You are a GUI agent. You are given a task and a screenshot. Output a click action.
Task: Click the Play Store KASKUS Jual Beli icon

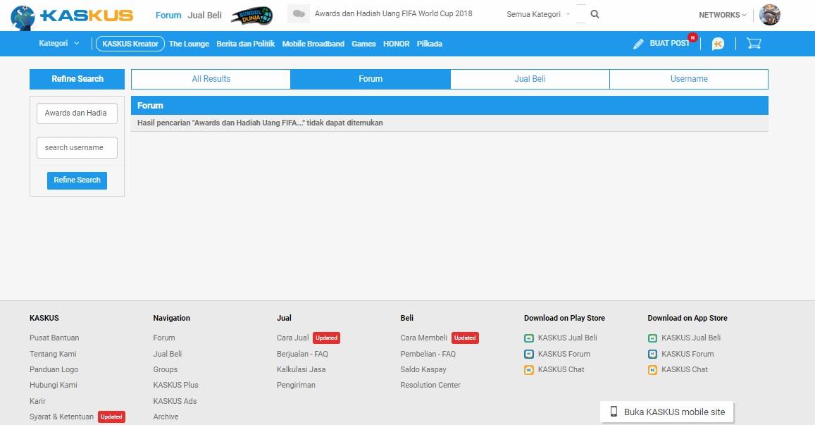pyautogui.click(x=528, y=338)
